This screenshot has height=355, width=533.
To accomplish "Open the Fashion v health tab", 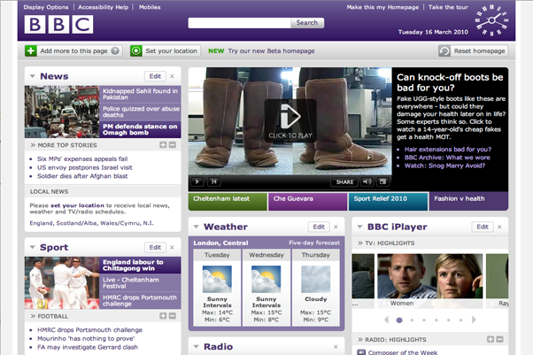I will [x=468, y=202].
